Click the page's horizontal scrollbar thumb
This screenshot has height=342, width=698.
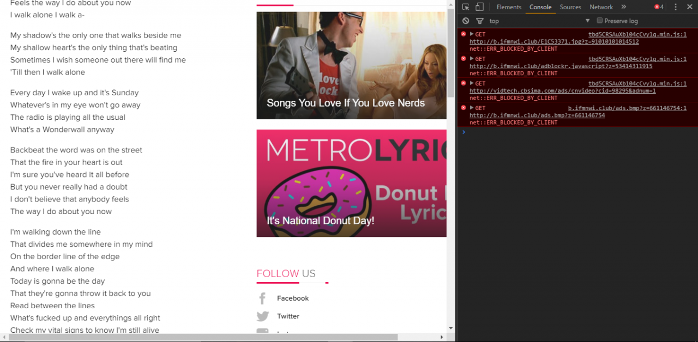point(203,337)
